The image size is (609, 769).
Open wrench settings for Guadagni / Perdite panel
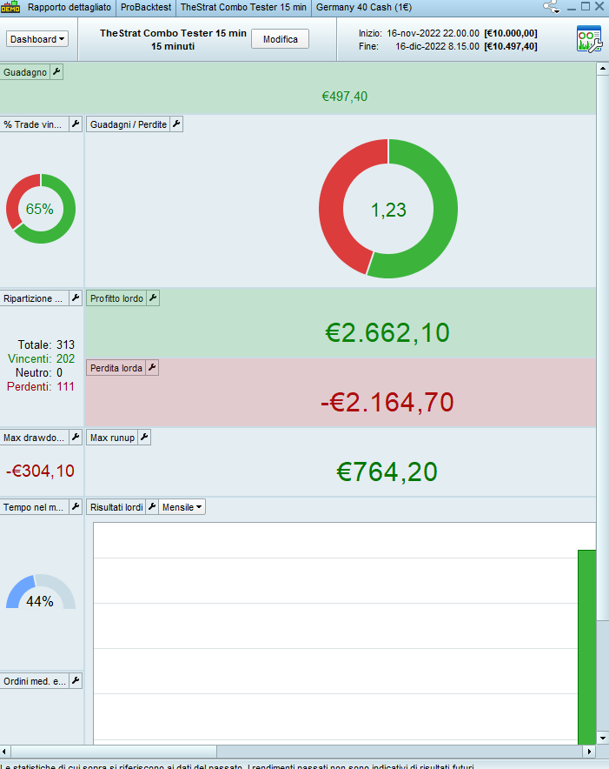tap(176, 124)
